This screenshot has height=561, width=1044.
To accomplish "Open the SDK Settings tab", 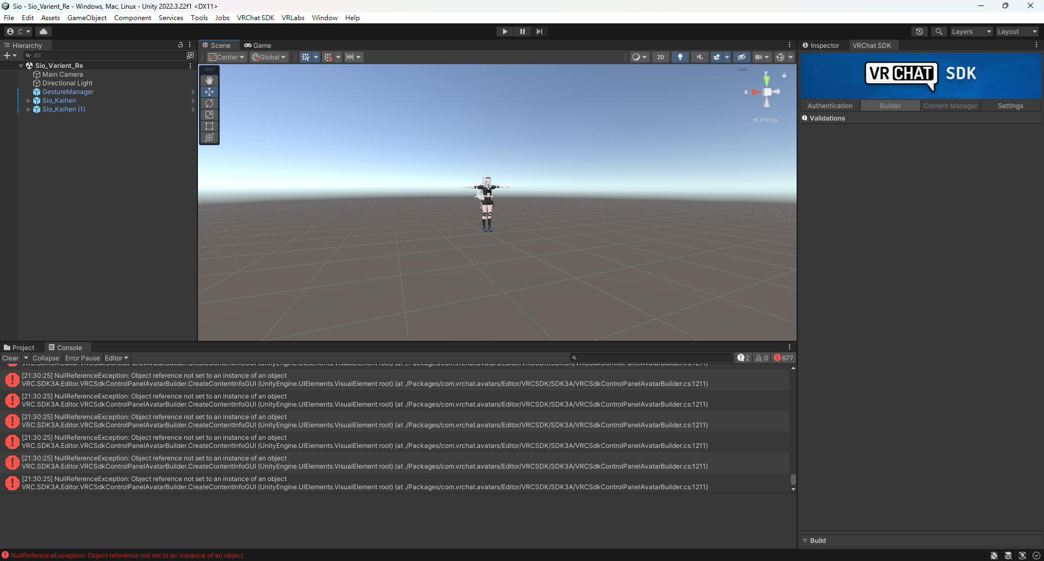I will 1010,105.
